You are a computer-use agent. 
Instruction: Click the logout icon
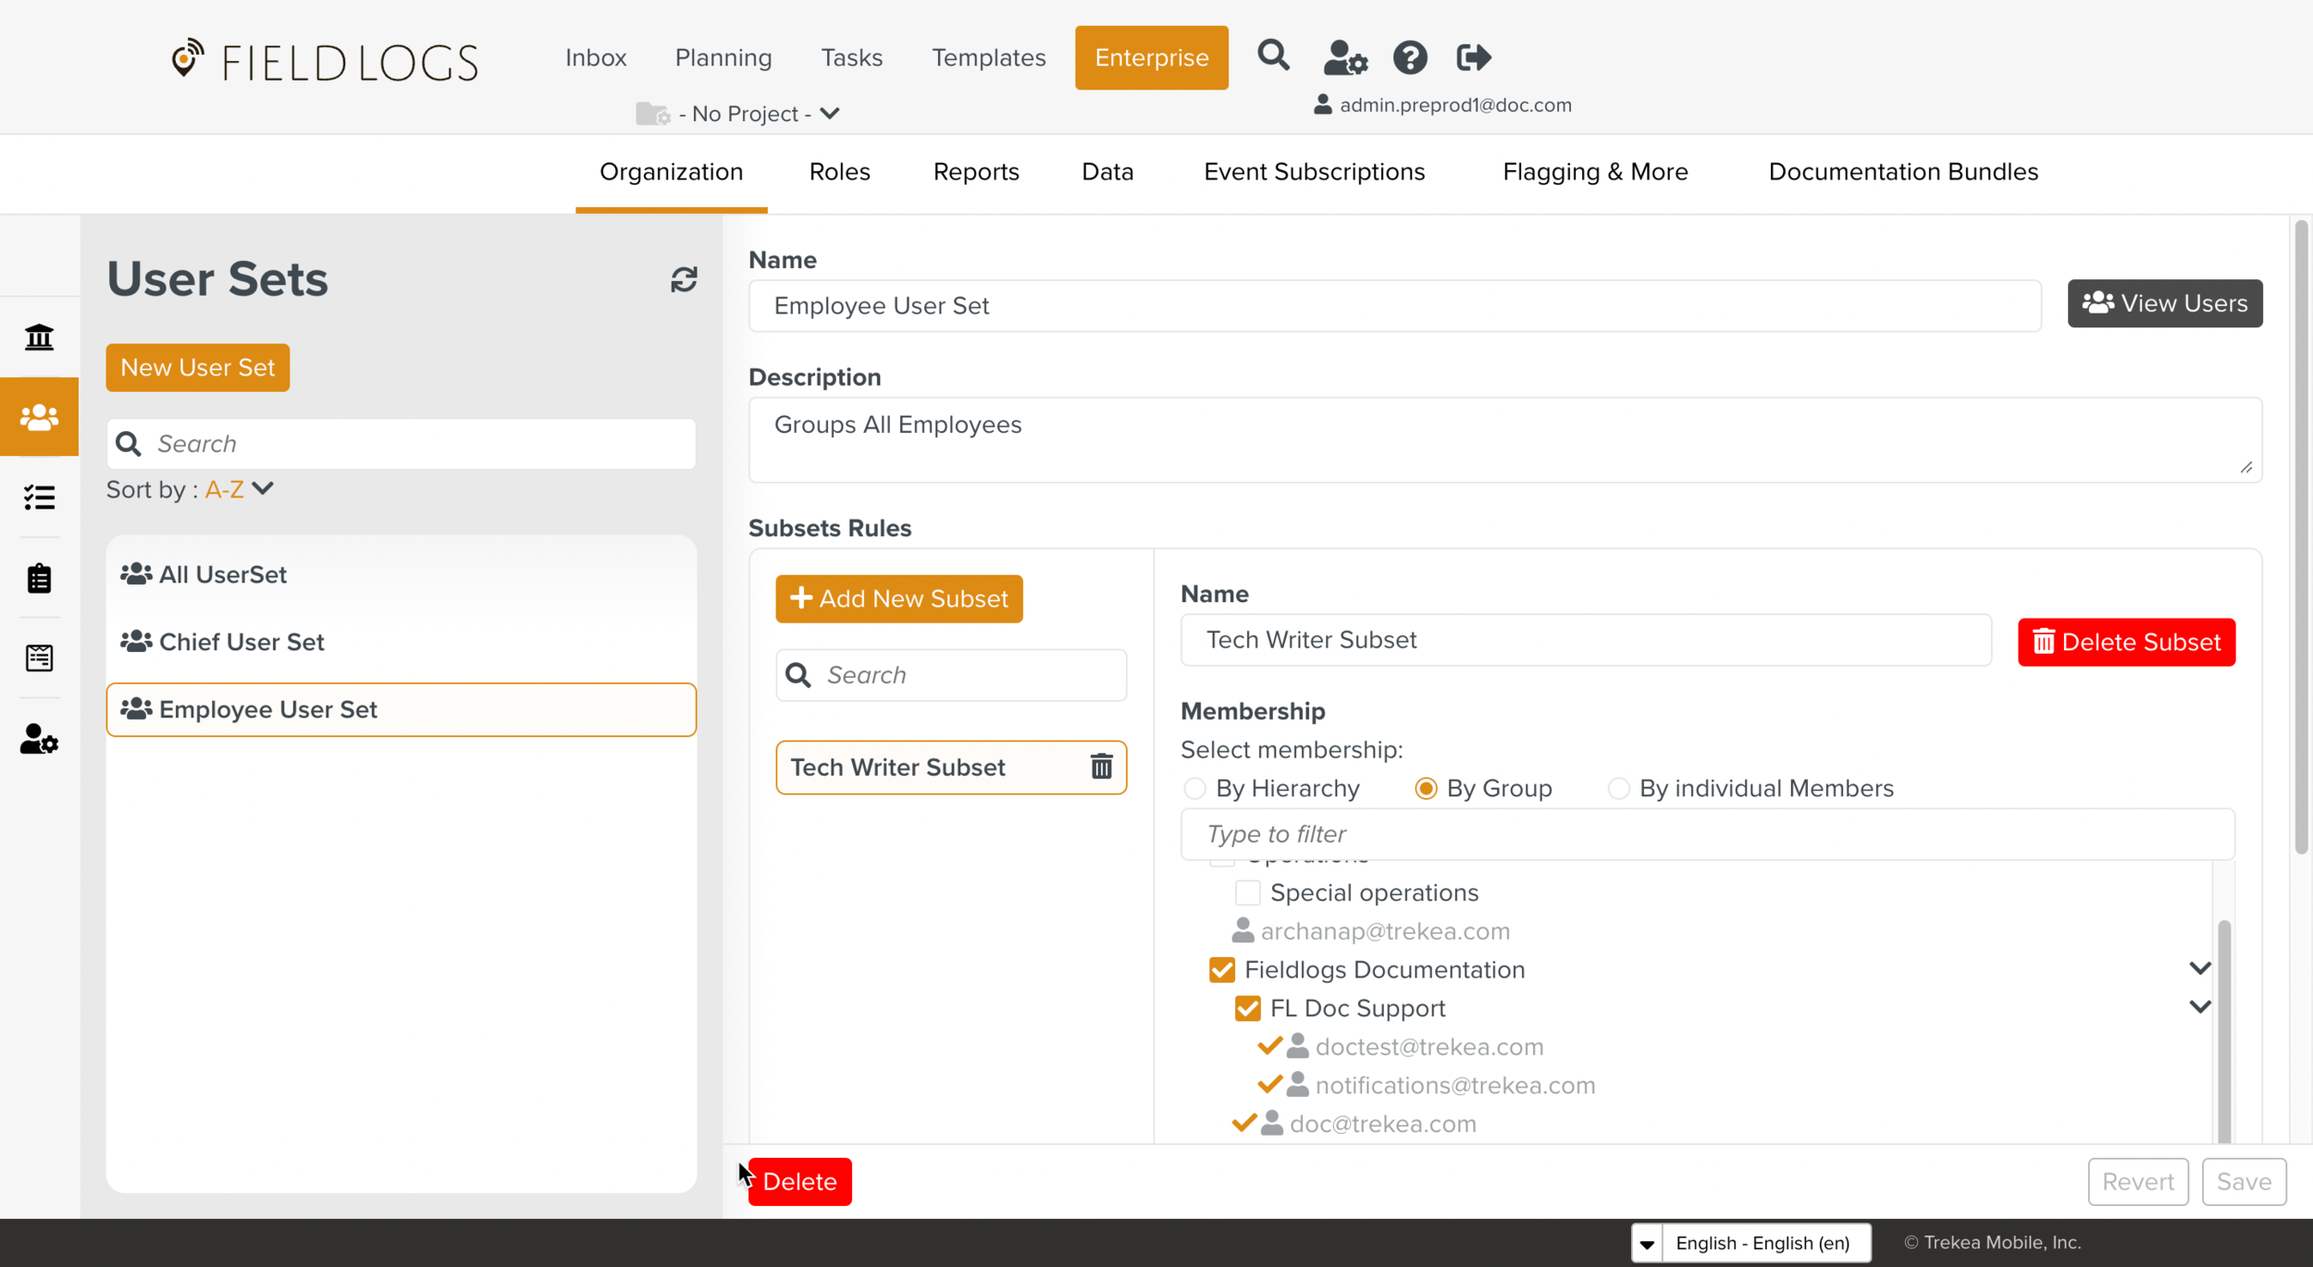click(1473, 57)
